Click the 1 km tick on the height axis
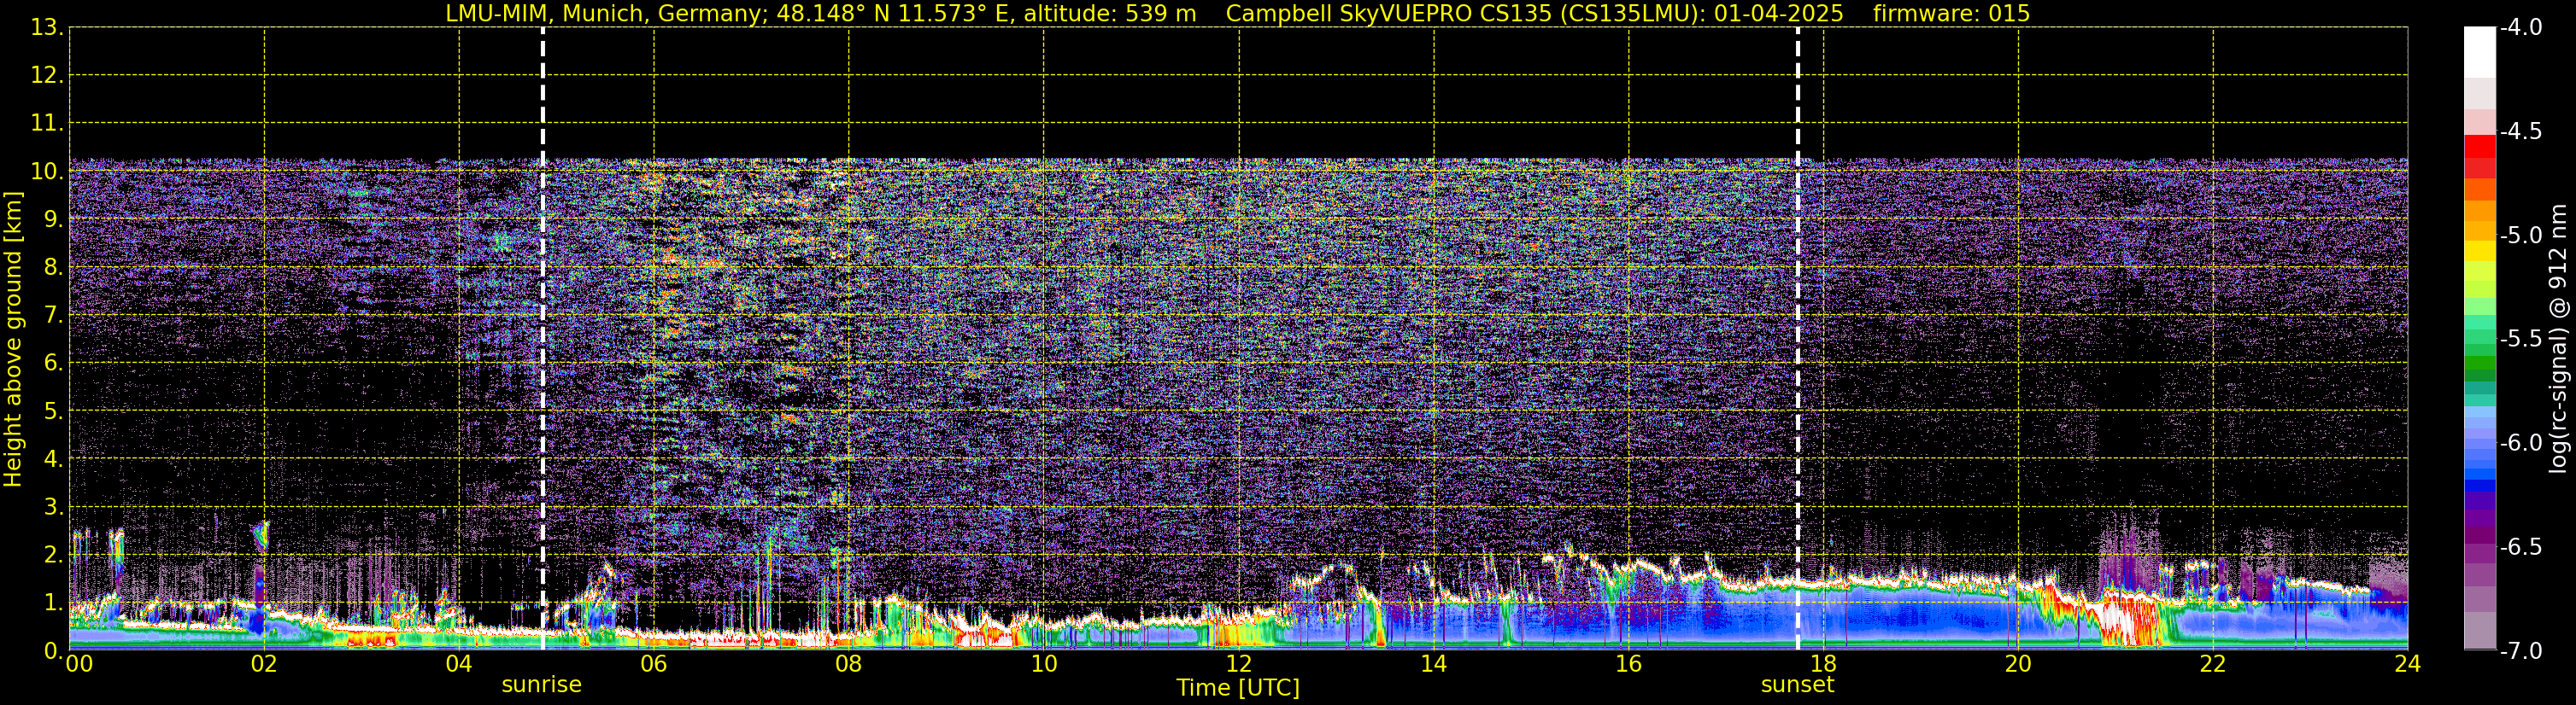This screenshot has width=2576, height=705. pos(52,602)
